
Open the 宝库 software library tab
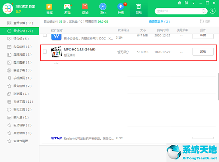tap(49, 9)
